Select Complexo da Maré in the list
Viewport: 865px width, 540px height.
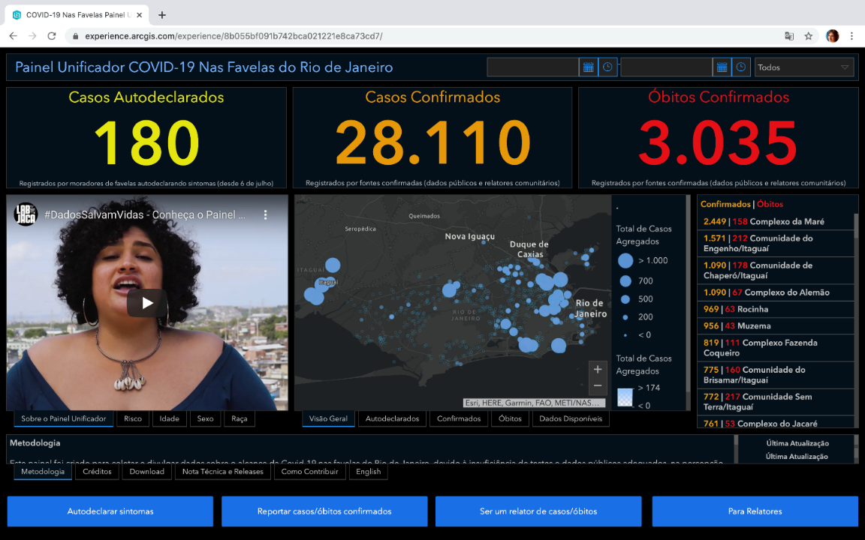(x=776, y=221)
